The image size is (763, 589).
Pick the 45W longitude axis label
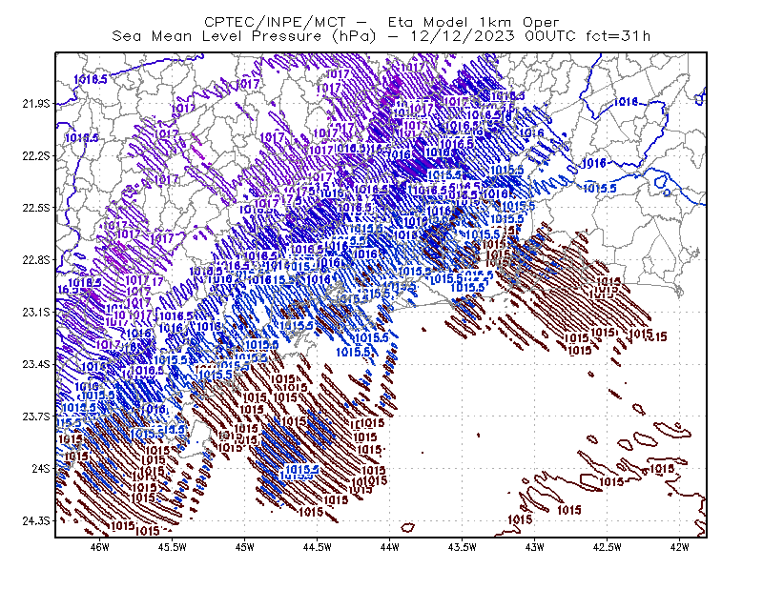(245, 547)
